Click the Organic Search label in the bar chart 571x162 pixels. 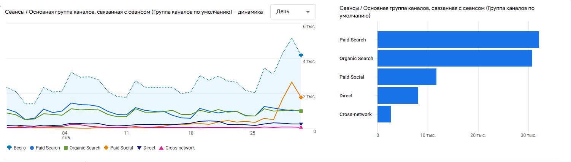click(356, 59)
